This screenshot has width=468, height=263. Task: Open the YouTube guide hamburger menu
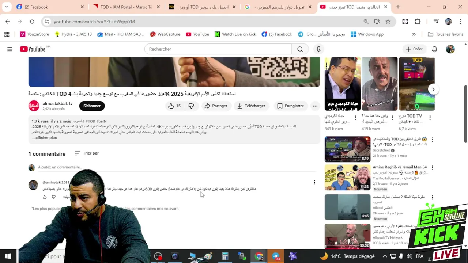pyautogui.click(x=10, y=49)
